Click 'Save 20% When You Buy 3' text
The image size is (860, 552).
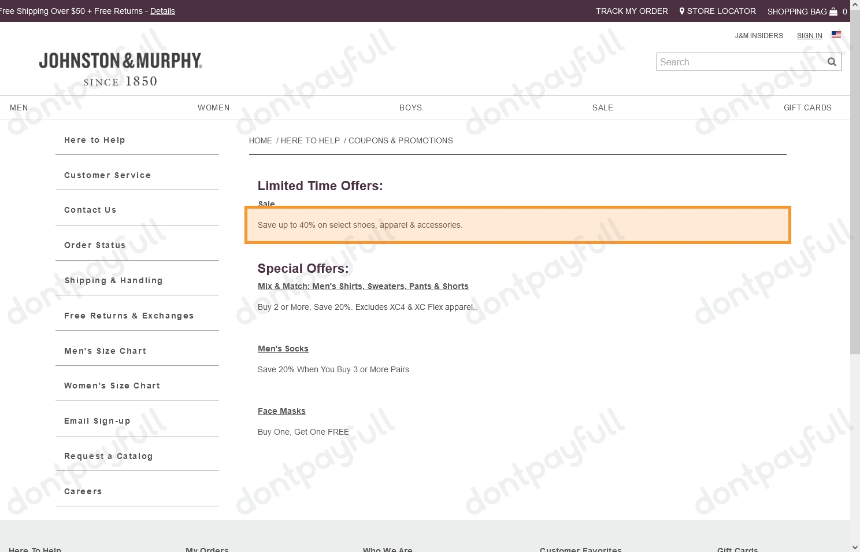click(333, 369)
